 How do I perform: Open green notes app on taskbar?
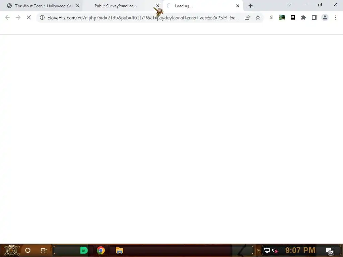(84, 250)
